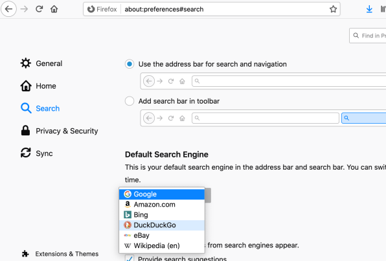
Task: Open the Home preferences category
Action: 38,86
